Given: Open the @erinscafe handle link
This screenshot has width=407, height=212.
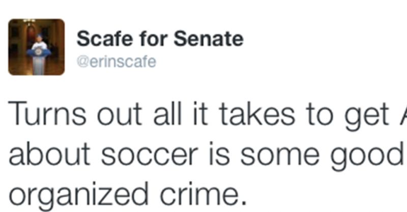Looking at the screenshot, I should coord(116,62).
